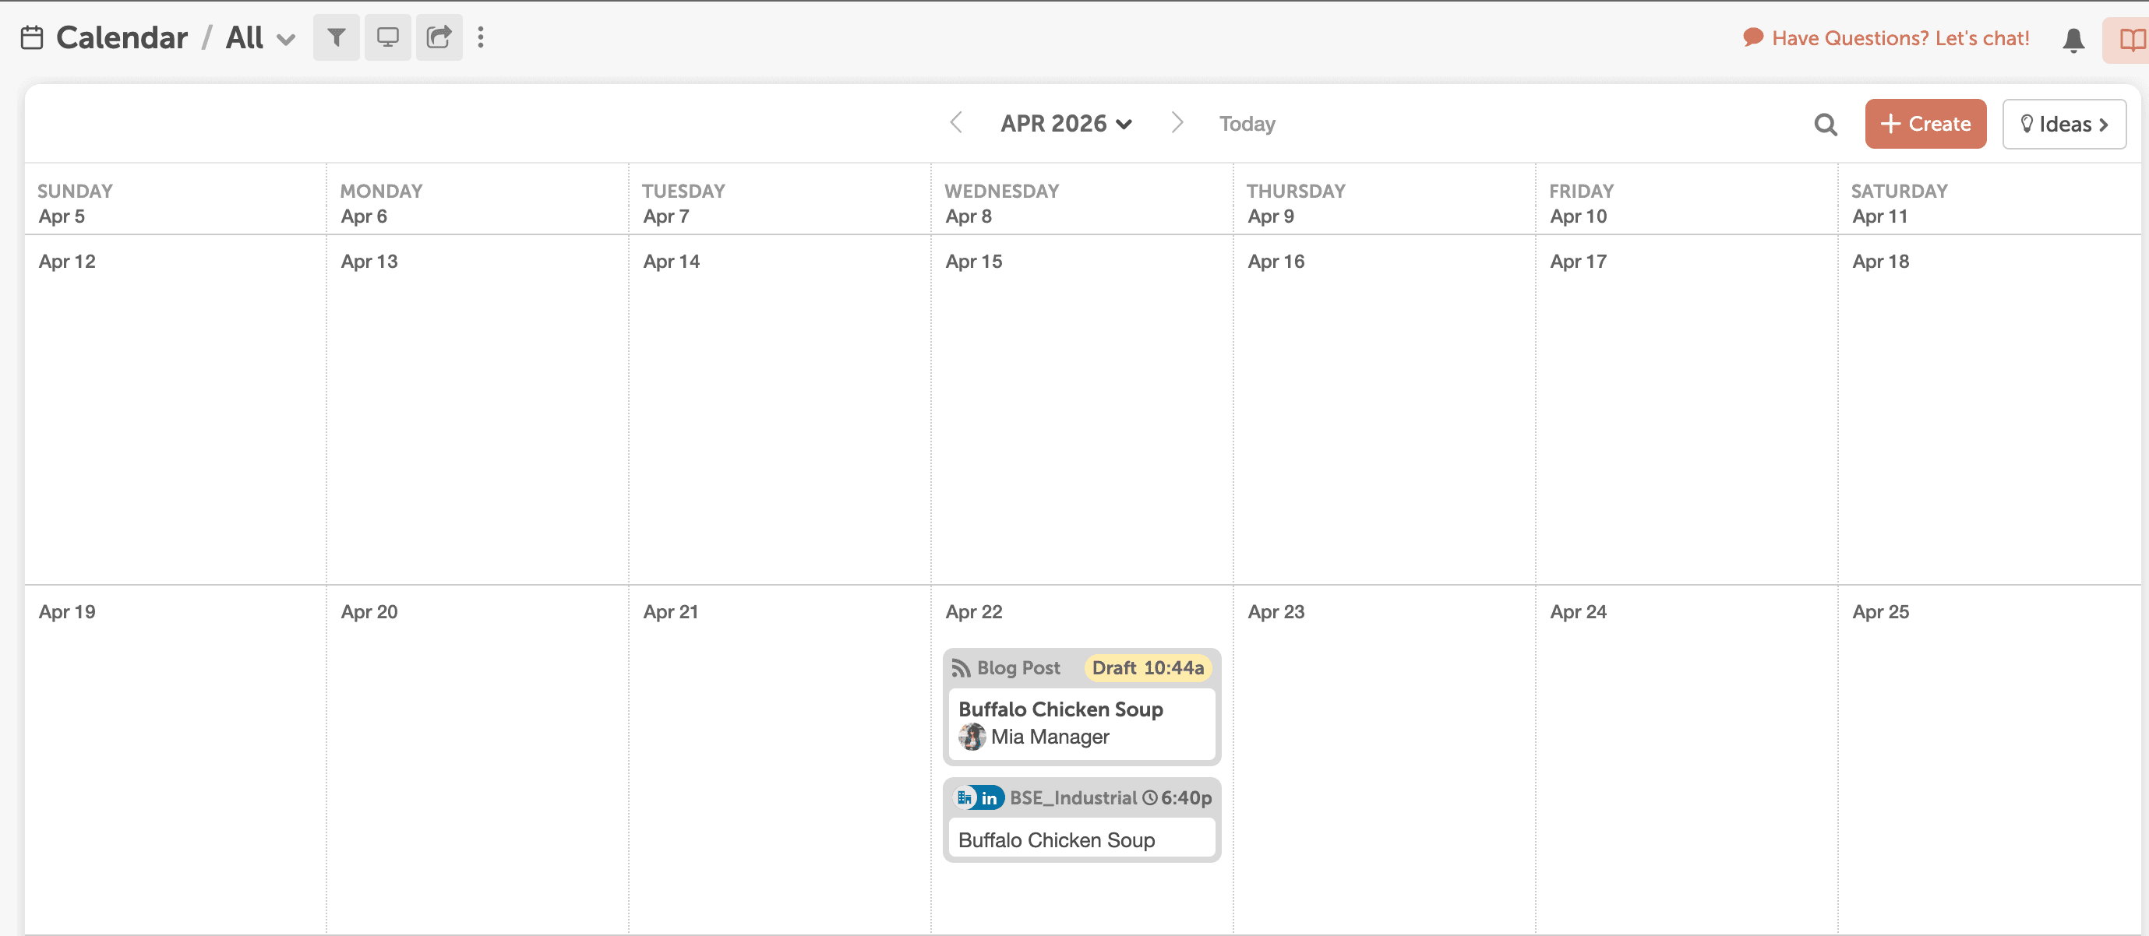
Task: Click the Draft 10:44a status badge
Action: point(1147,667)
